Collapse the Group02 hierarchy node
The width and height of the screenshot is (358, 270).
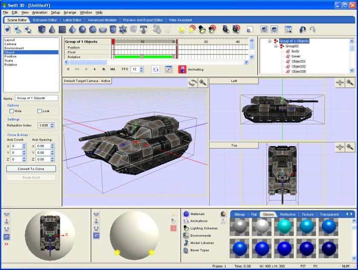coord(276,46)
